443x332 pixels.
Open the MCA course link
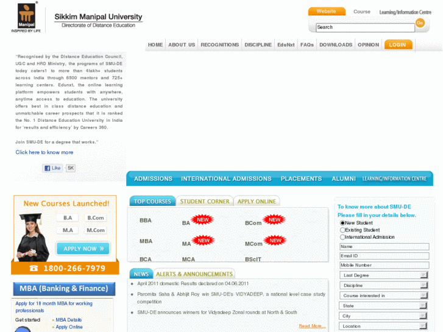(x=188, y=259)
